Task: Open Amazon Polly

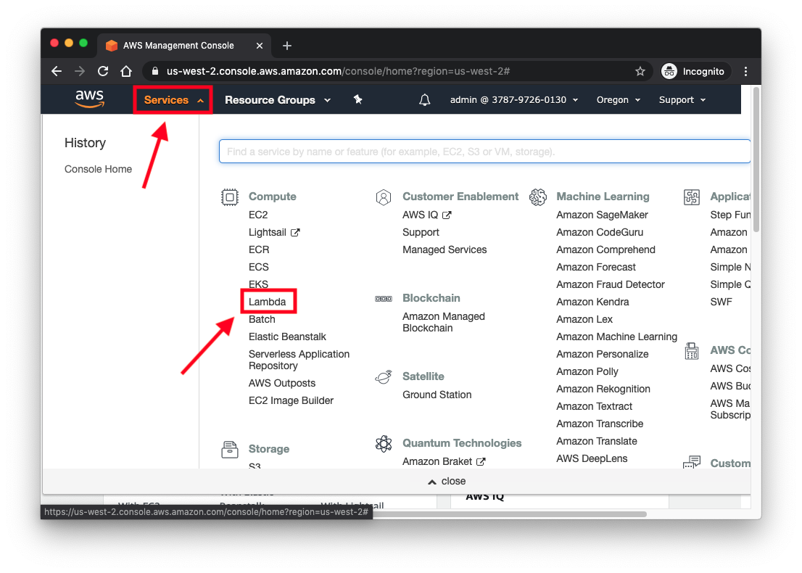Action: coord(587,371)
